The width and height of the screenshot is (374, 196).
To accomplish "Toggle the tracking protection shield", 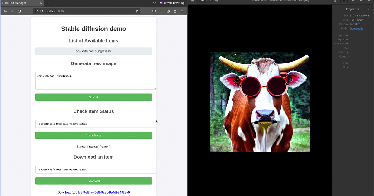I will (36, 11).
